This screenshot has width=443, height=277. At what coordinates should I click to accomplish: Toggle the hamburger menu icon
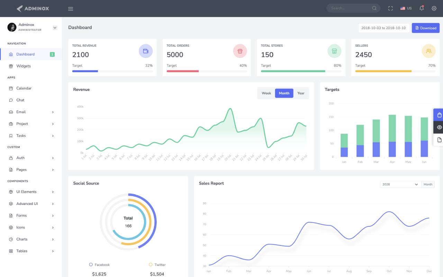pyautogui.click(x=71, y=9)
